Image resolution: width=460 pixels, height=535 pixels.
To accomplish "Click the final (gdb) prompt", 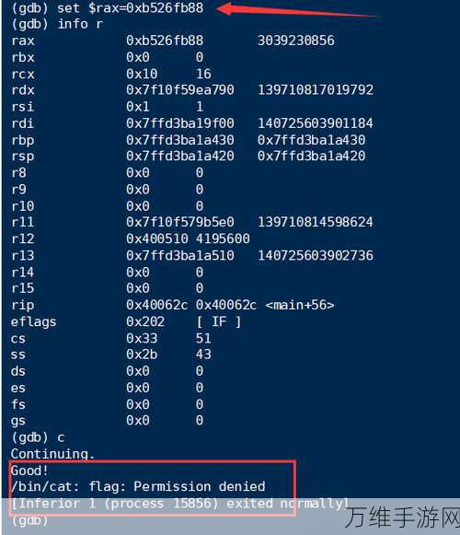I will (x=29, y=520).
